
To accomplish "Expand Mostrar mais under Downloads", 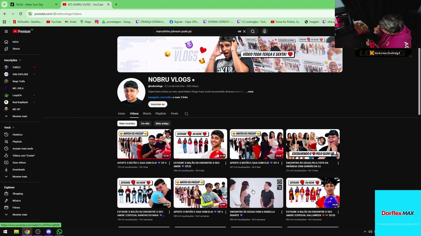I will tap(20, 177).
